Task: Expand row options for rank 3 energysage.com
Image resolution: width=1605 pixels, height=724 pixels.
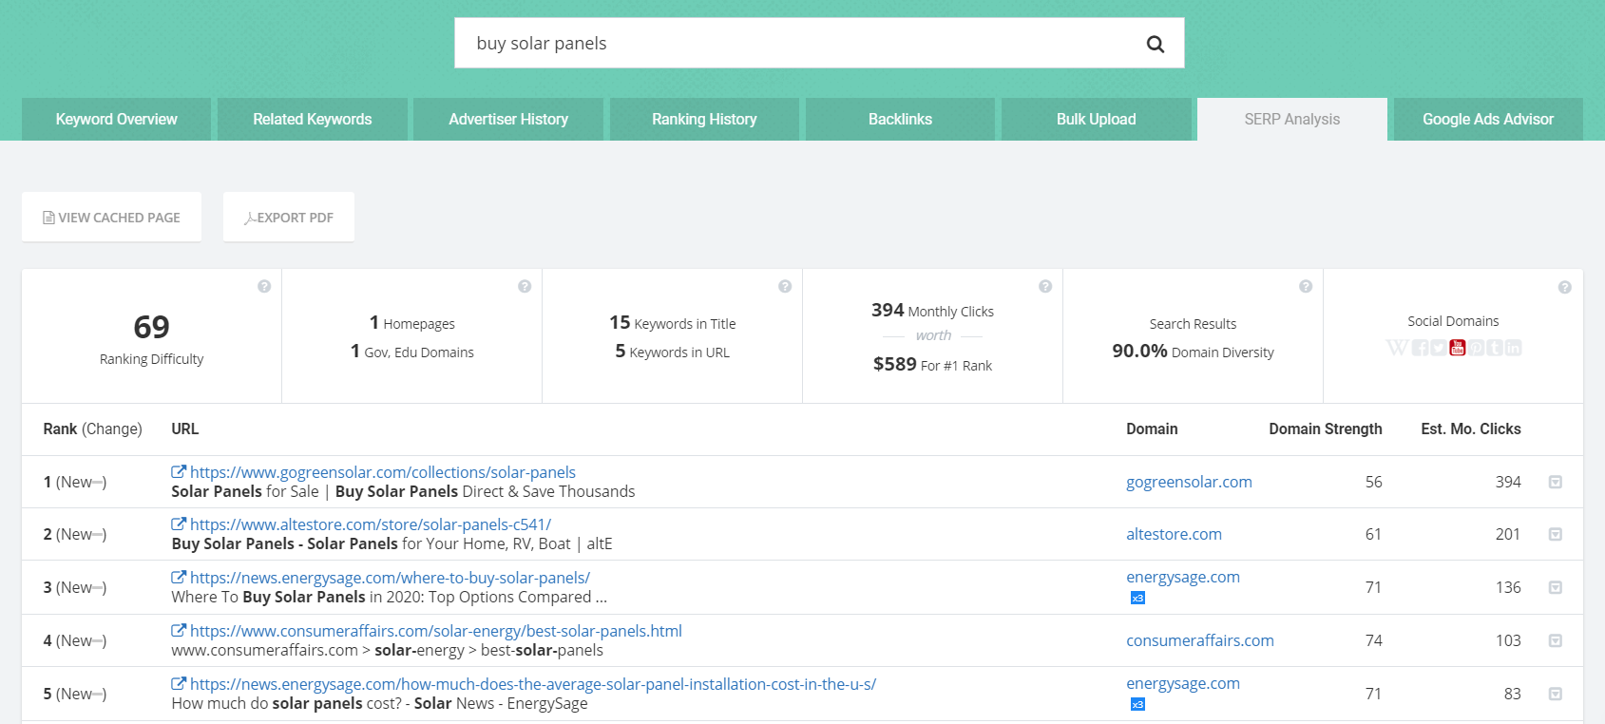Action: coord(1556,587)
